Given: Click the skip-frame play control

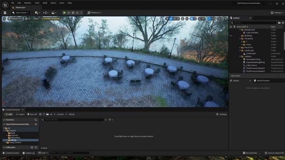Looking at the screenshot, I should tap(69, 13).
